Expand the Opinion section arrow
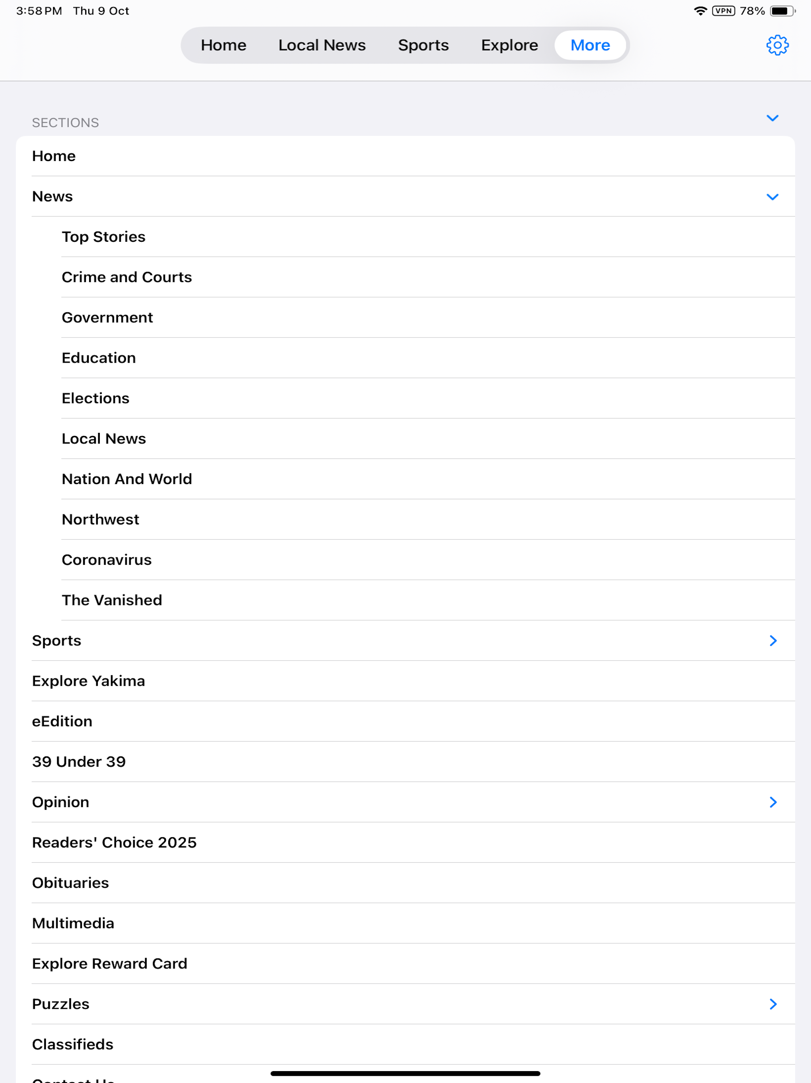Image resolution: width=811 pixels, height=1083 pixels. tap(773, 802)
